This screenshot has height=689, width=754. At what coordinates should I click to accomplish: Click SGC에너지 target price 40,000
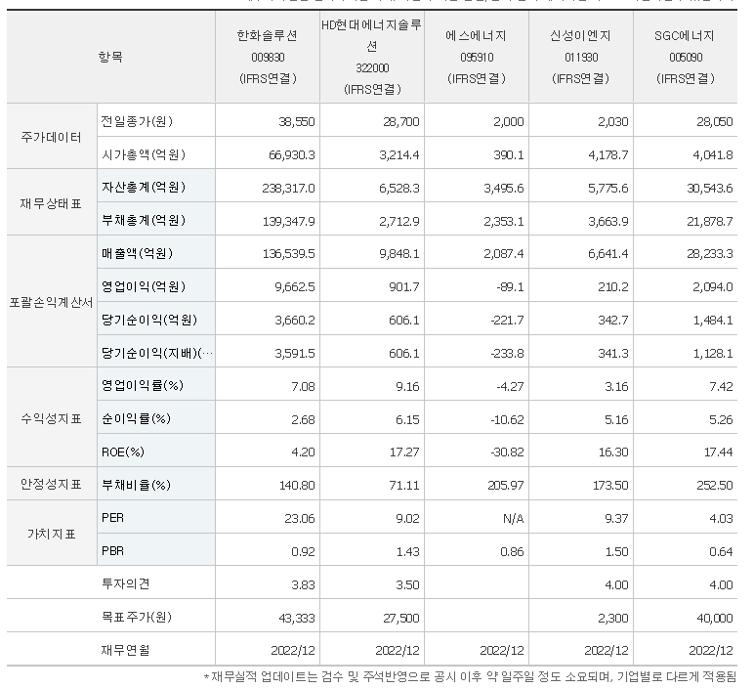coord(715,619)
